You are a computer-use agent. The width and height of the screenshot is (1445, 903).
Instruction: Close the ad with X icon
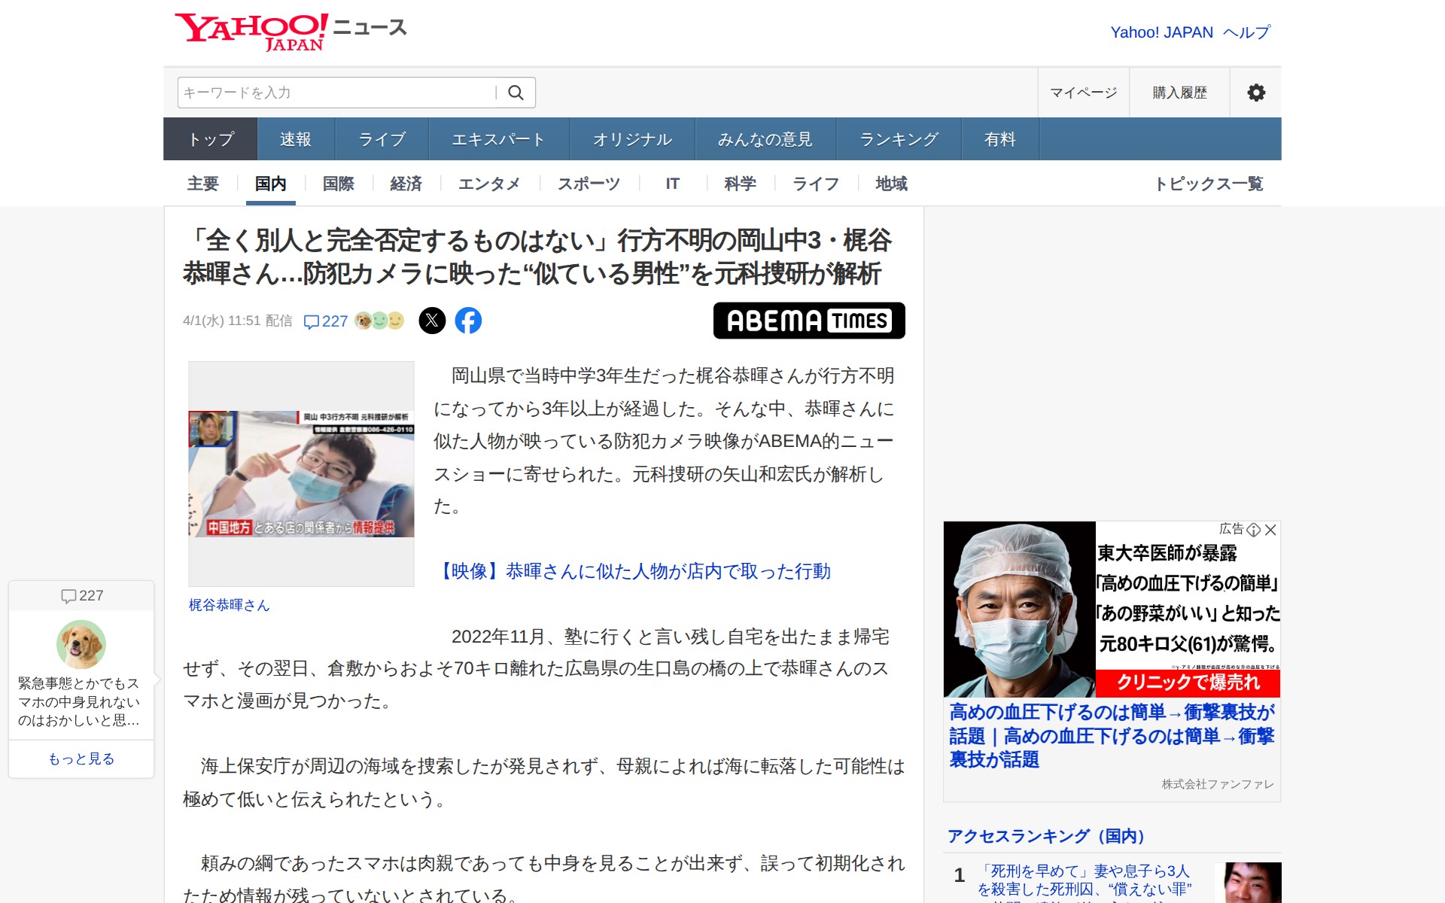pos(1270,530)
